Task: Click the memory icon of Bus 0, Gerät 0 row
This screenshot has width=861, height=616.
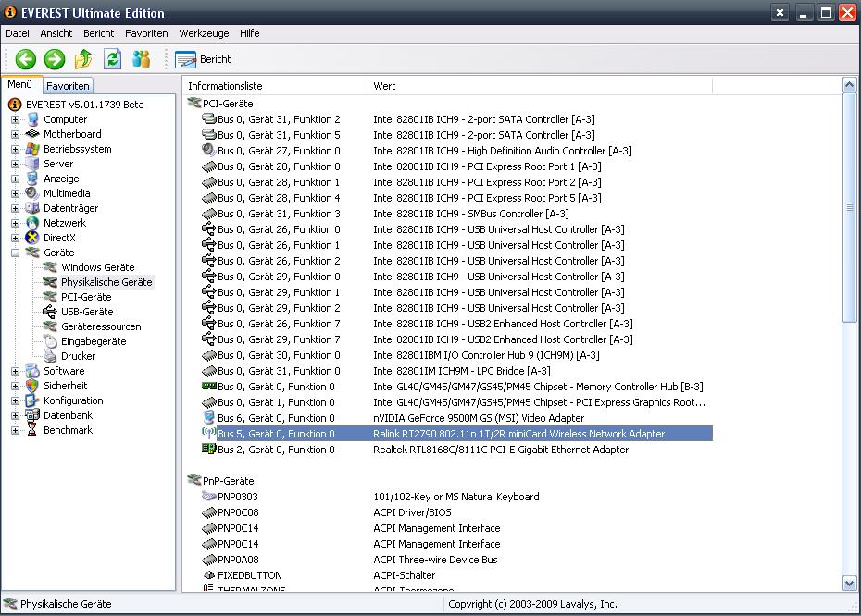Action: (x=208, y=387)
